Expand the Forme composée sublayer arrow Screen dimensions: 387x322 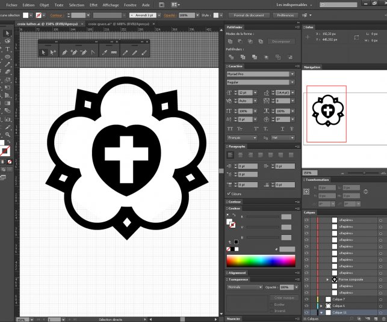[327, 279]
